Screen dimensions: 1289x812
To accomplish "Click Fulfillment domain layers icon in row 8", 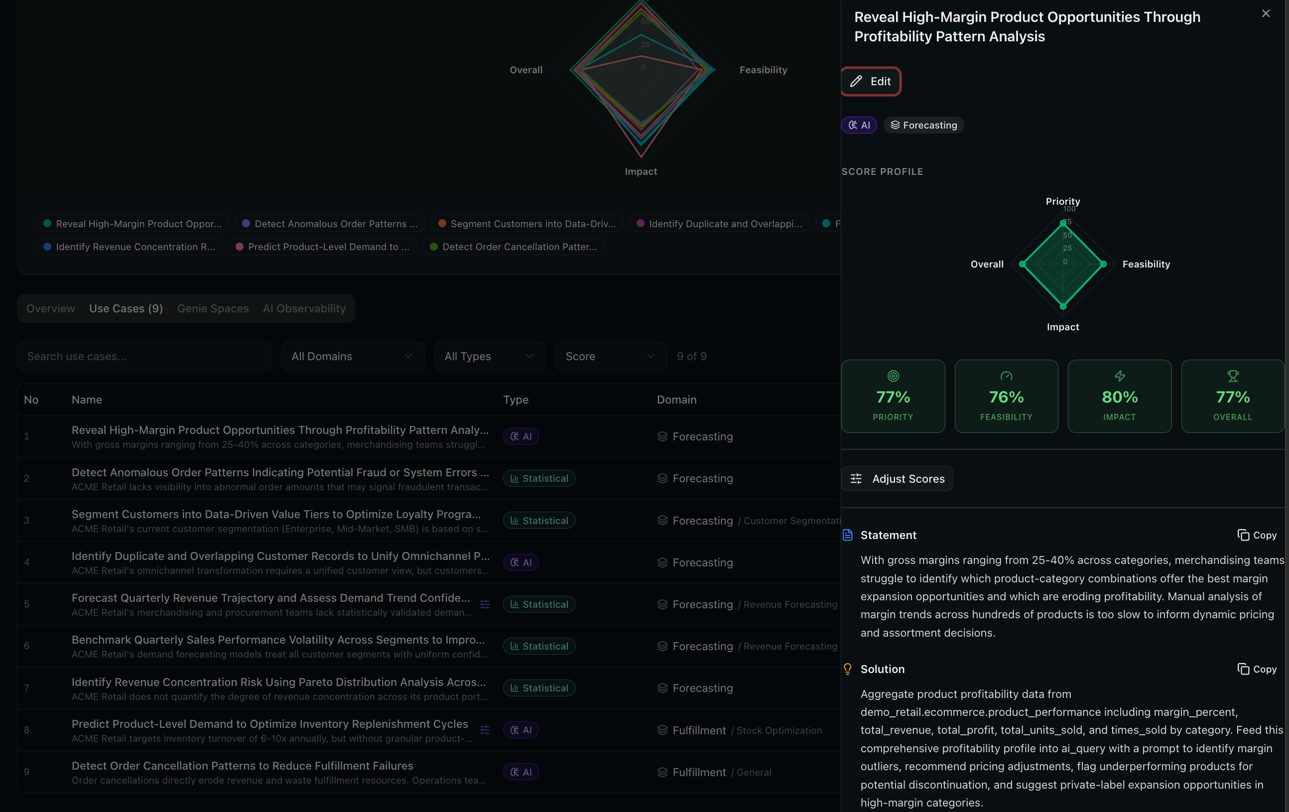I will (x=662, y=730).
